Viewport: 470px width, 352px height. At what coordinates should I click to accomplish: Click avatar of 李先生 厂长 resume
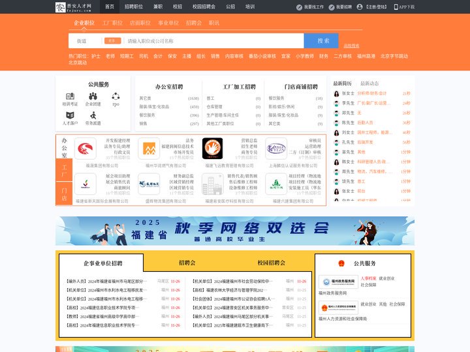(337, 104)
